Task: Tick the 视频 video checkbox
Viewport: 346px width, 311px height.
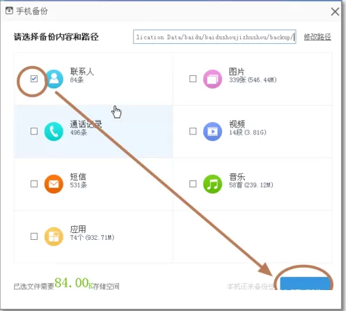Action: pyautogui.click(x=193, y=131)
